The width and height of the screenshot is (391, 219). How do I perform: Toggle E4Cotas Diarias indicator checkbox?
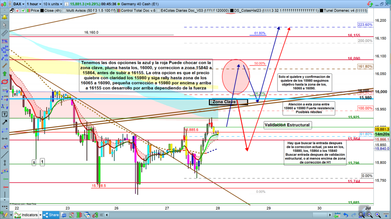pyautogui.click(x=158, y=10)
